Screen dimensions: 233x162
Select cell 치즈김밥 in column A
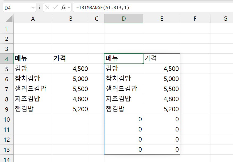click(33, 99)
